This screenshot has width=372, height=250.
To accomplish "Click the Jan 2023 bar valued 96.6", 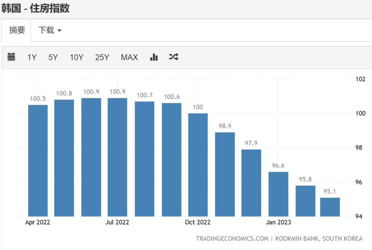I will click(278, 194).
